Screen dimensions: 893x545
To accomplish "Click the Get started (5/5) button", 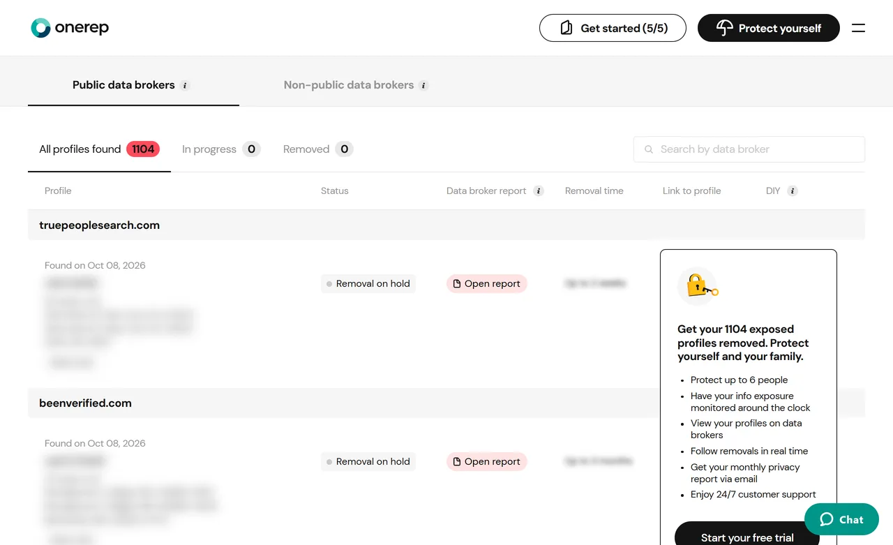I will pos(613,28).
